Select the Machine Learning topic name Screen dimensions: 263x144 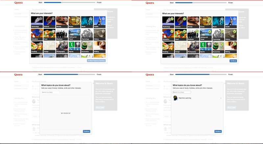(185, 98)
